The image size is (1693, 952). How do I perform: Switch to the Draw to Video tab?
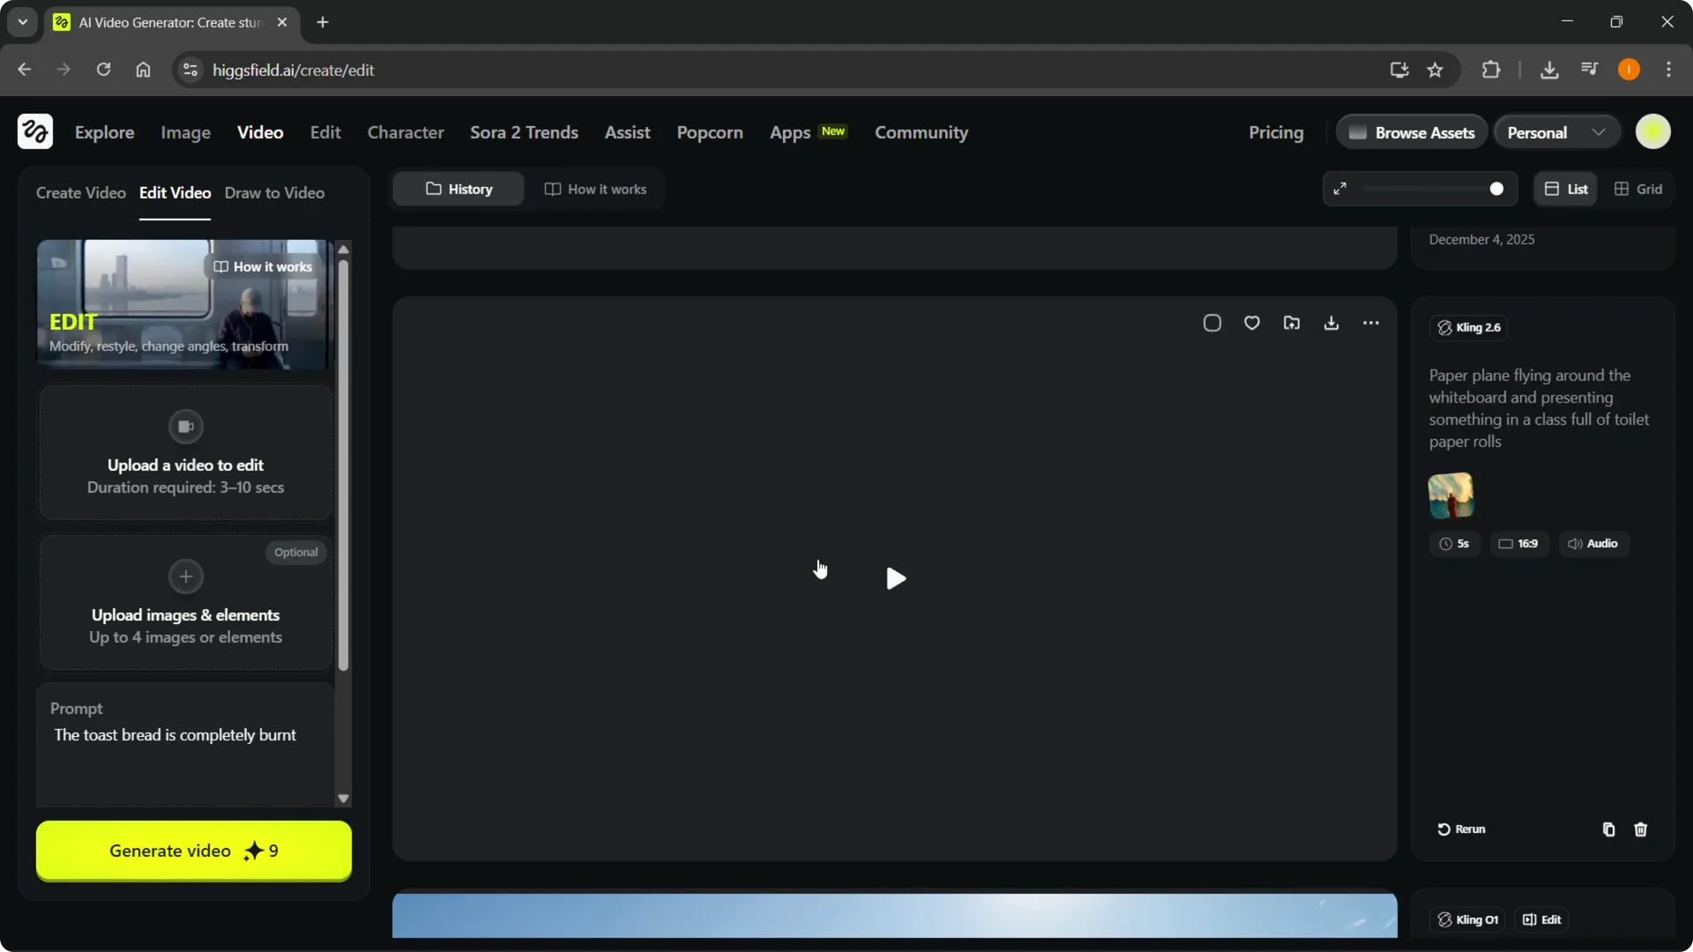pos(274,192)
